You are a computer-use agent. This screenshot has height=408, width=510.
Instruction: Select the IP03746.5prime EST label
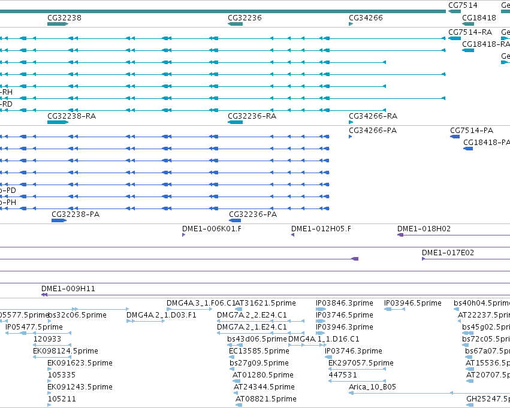[345, 315]
